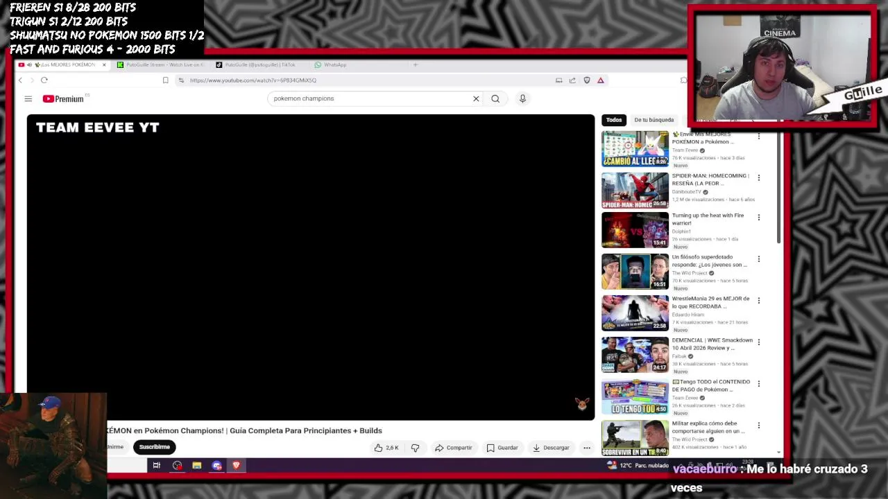Open more actions ellipsis under the video
The height and width of the screenshot is (499, 888).
(587, 448)
